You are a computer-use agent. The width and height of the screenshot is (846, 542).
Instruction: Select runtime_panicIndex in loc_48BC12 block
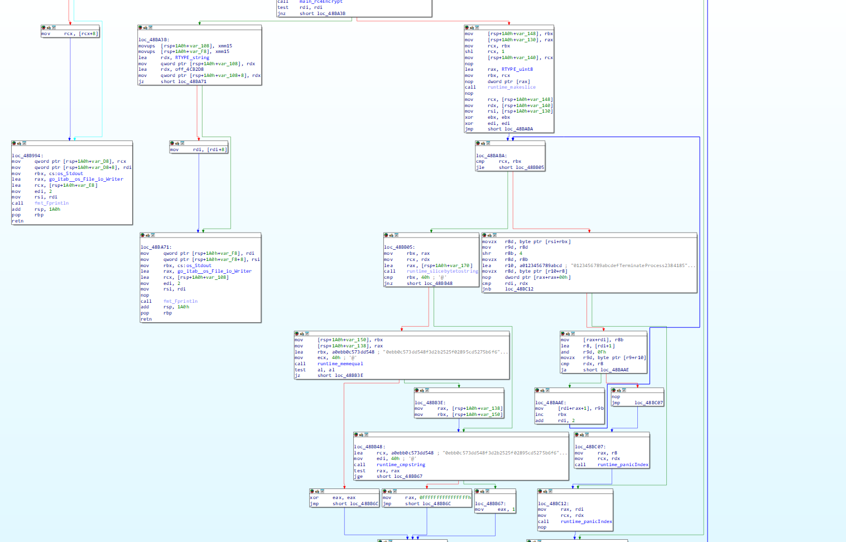coord(587,521)
